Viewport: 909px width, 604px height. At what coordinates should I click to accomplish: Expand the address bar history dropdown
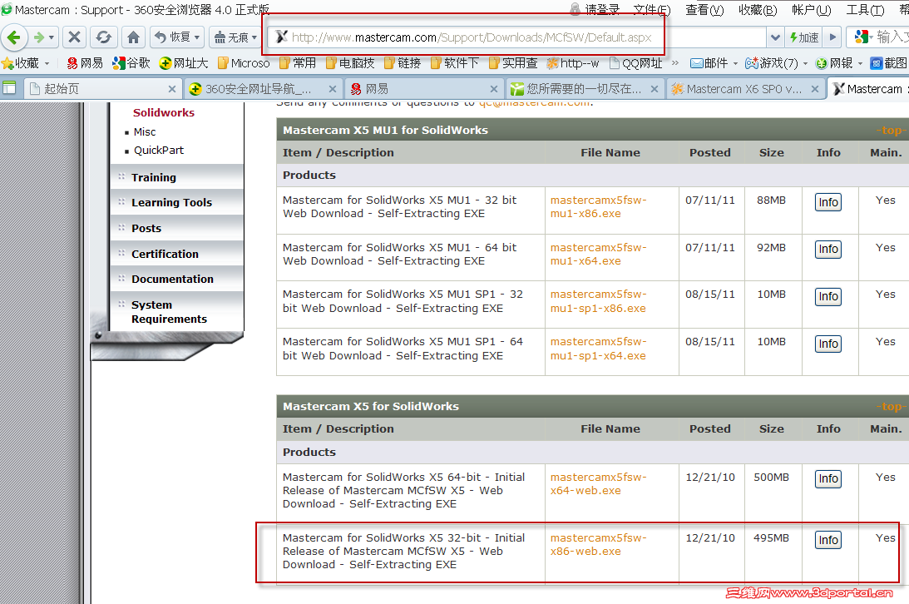[775, 37]
